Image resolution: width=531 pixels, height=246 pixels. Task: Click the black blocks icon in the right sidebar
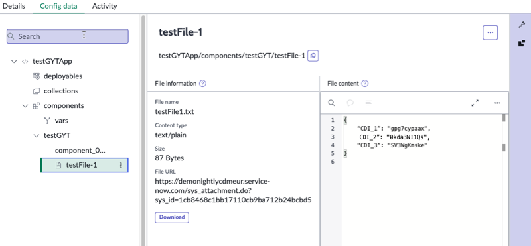522,43
